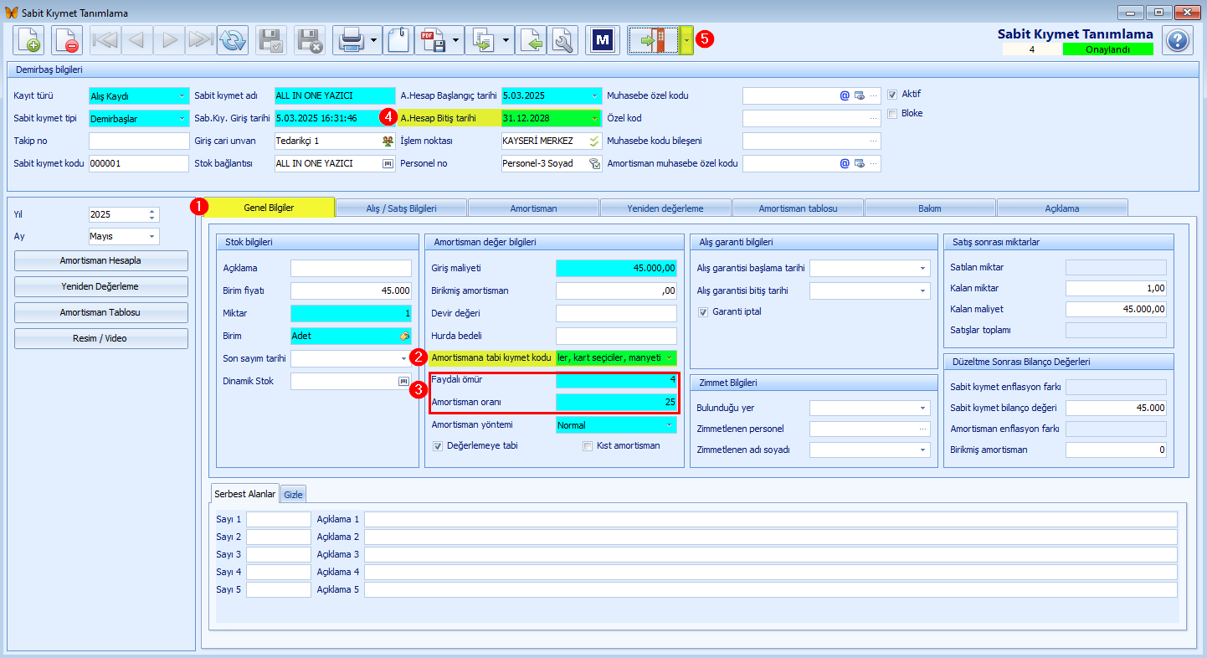Open the Bulunduğu yer dropdown
The width and height of the screenshot is (1207, 658).
[922, 408]
